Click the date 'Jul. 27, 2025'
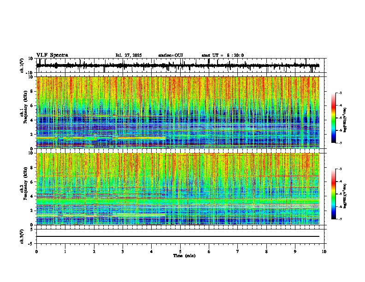The height and width of the screenshot is (282, 365). 129,55
